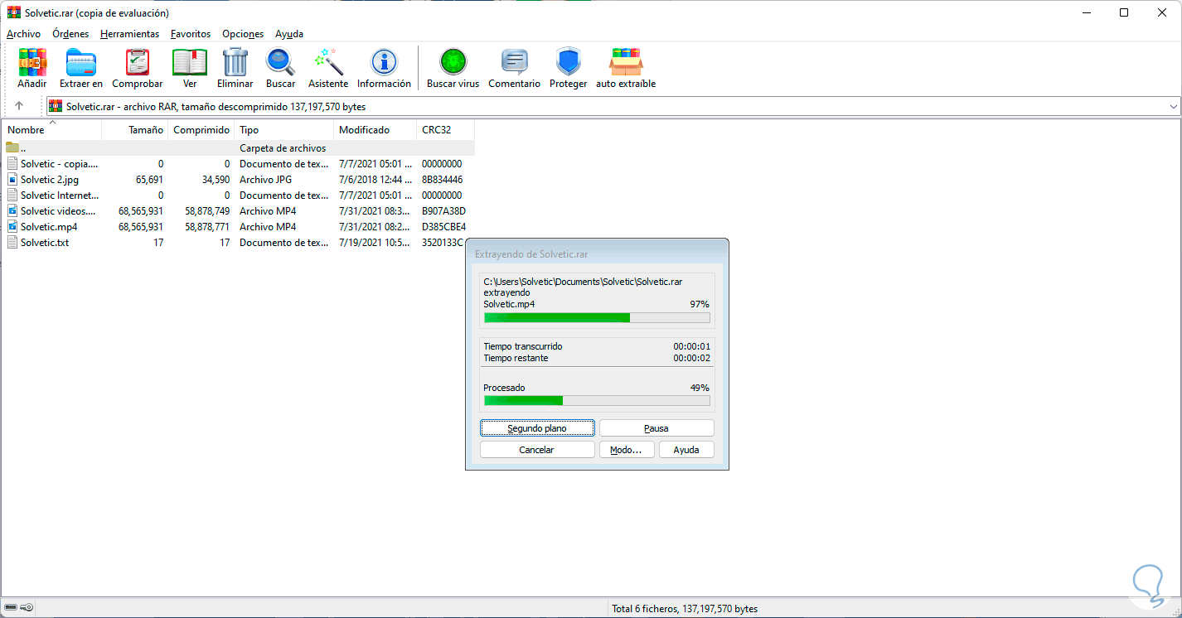Pause extraction with Pausa button
This screenshot has width=1182, height=618.
click(656, 428)
